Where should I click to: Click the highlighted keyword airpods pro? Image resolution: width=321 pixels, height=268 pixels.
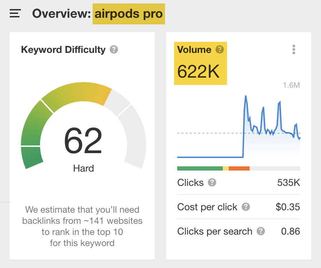pyautogui.click(x=128, y=14)
